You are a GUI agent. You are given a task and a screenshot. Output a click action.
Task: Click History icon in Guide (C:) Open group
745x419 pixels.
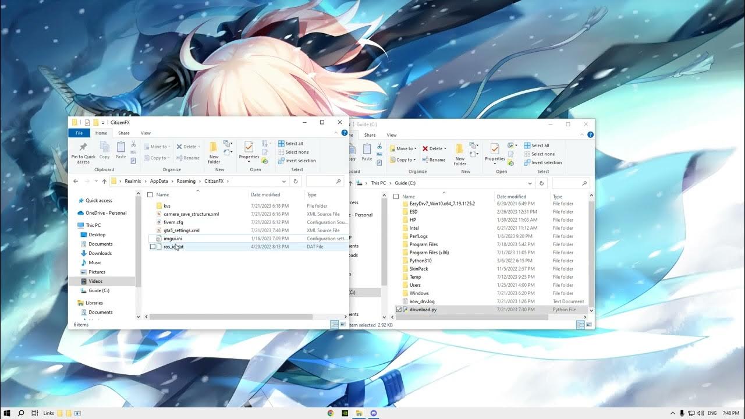510,162
